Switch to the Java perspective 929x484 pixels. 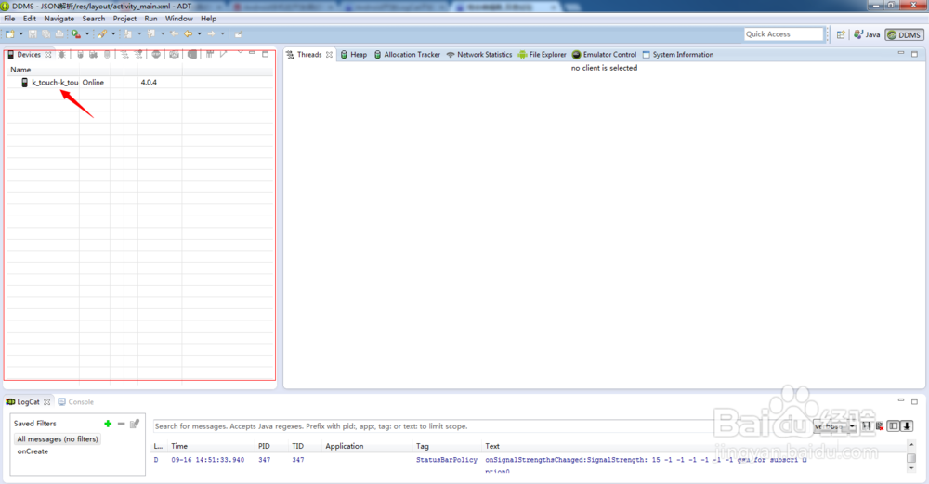(867, 34)
